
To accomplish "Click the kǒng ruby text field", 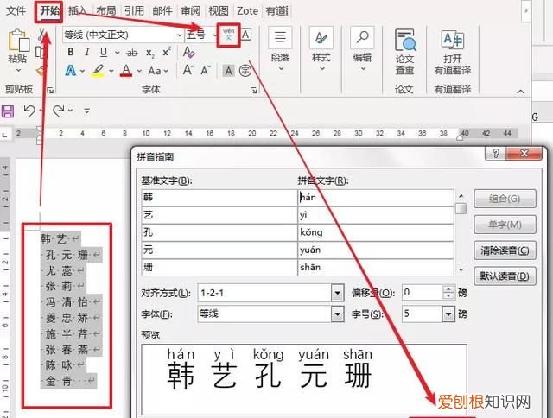I will pos(376,232).
